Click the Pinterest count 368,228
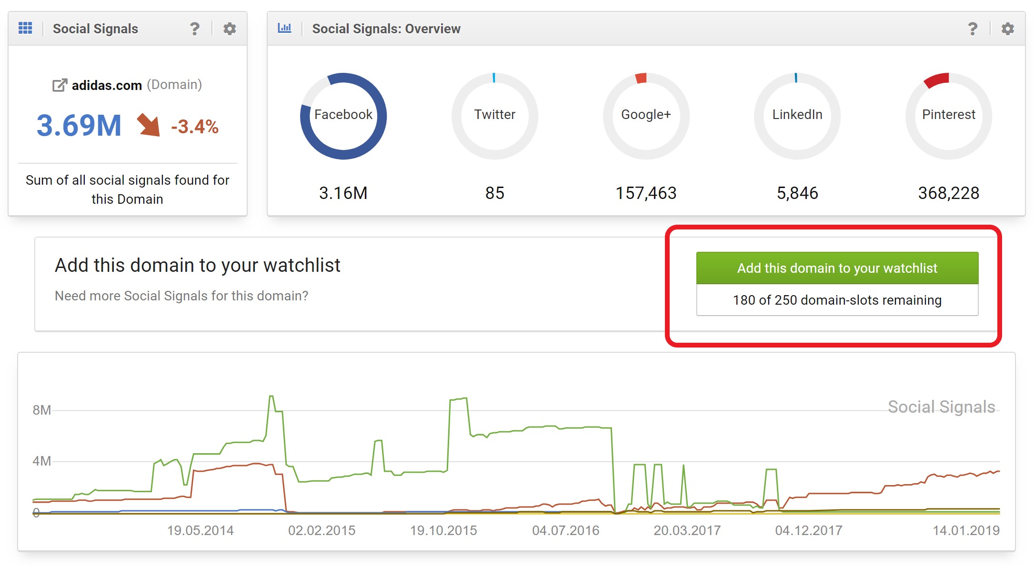This screenshot has width=1034, height=566. (x=949, y=193)
